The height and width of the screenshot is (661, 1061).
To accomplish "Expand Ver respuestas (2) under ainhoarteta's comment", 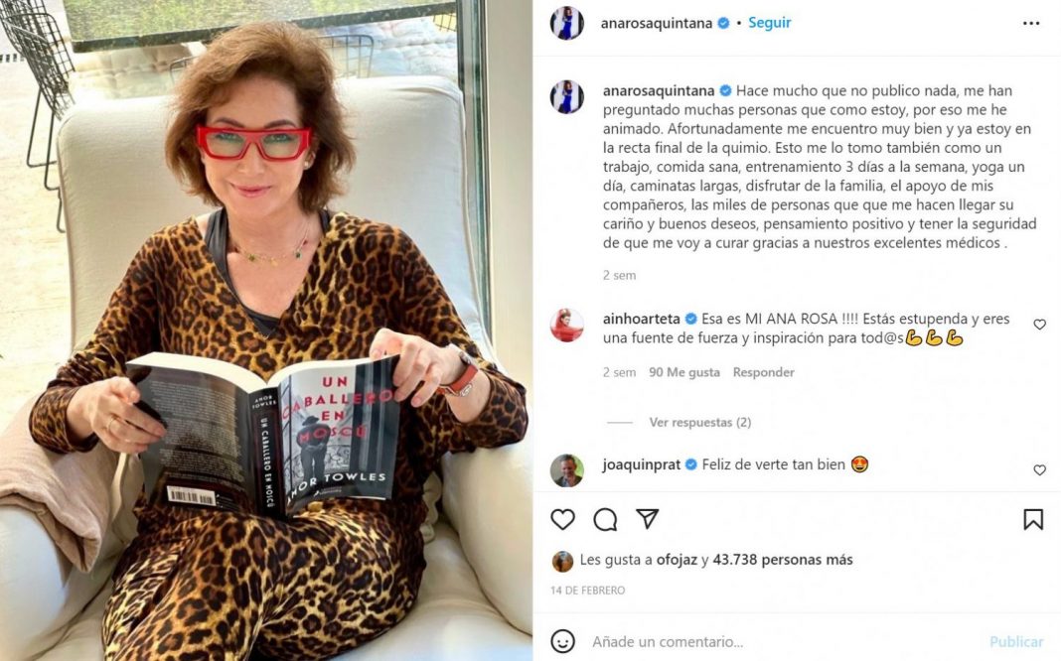I will coord(700,423).
